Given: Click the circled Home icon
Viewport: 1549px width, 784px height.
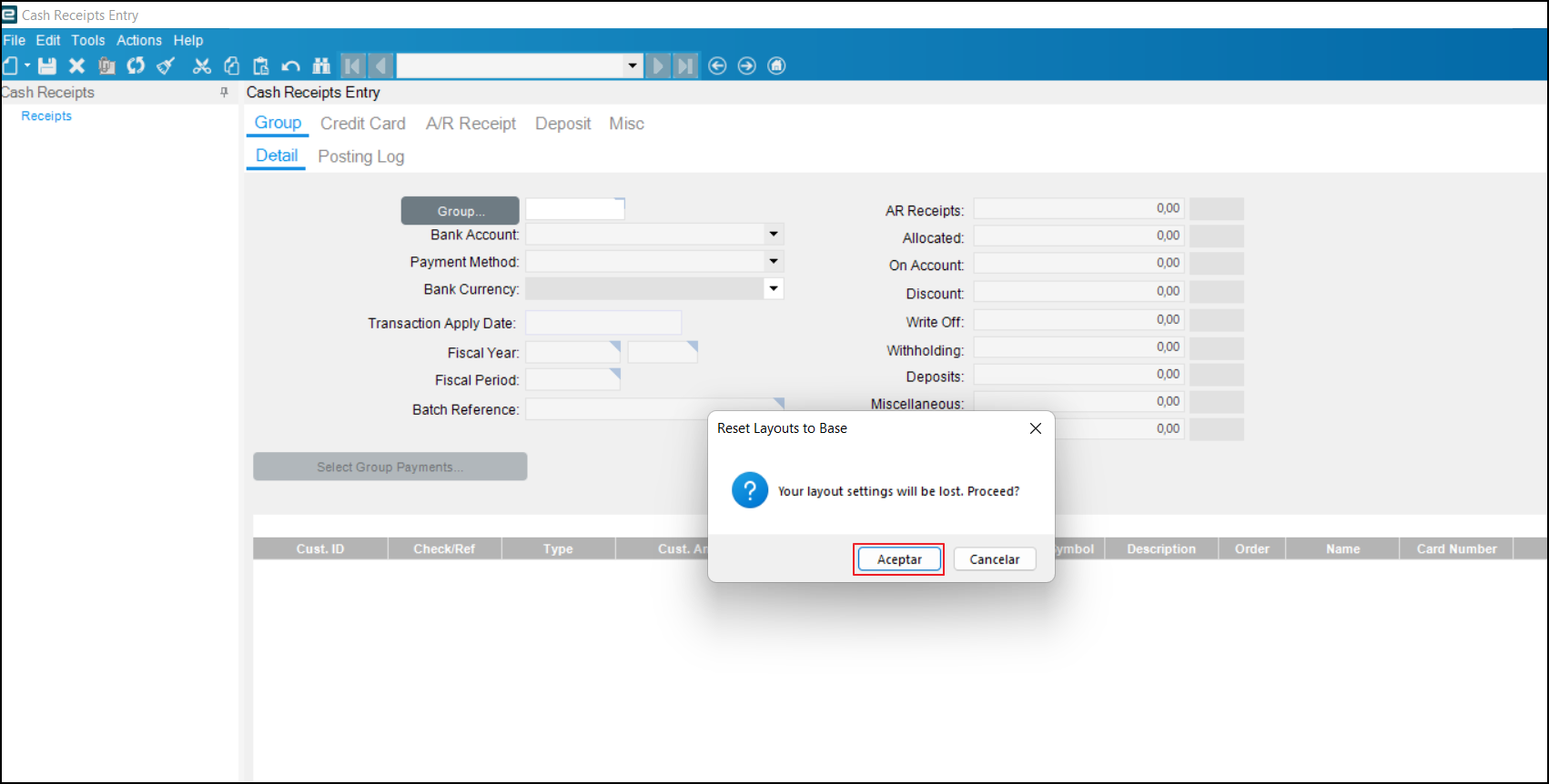Looking at the screenshot, I should (x=776, y=65).
